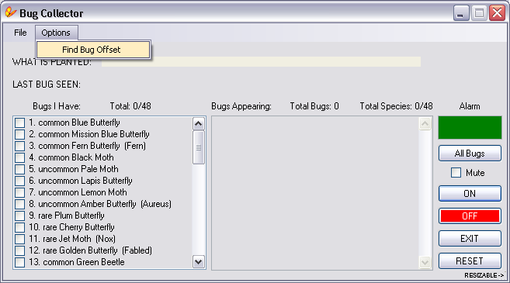Mark common Black Moth as owned
This screenshot has height=283, width=510.
20,157
